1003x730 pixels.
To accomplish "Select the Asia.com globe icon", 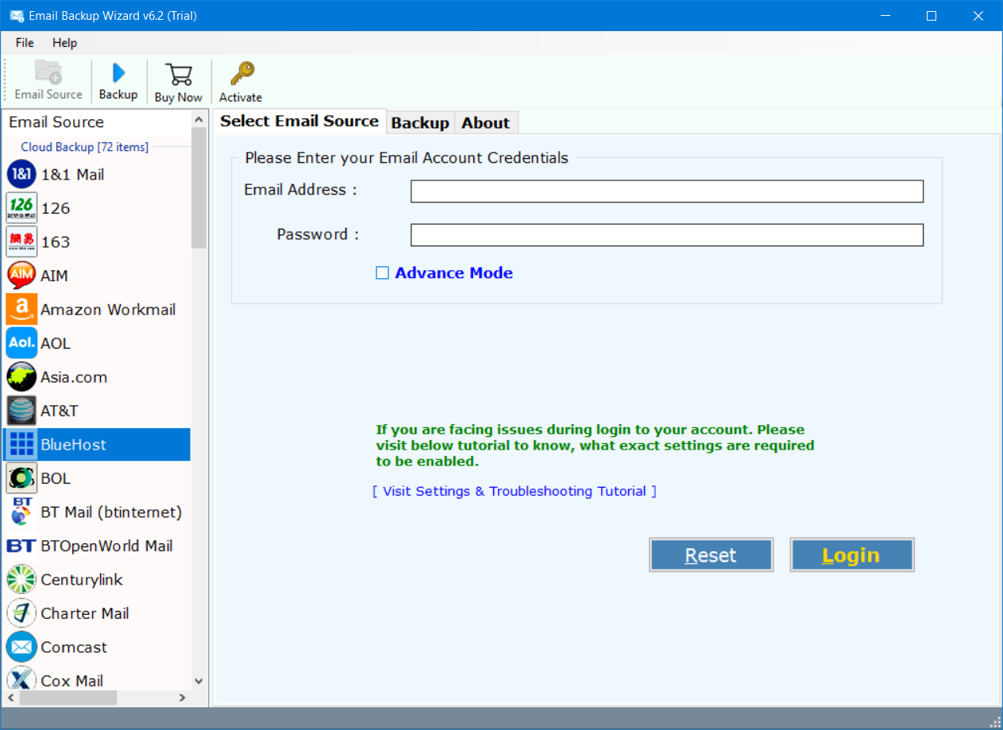I will tap(21, 377).
